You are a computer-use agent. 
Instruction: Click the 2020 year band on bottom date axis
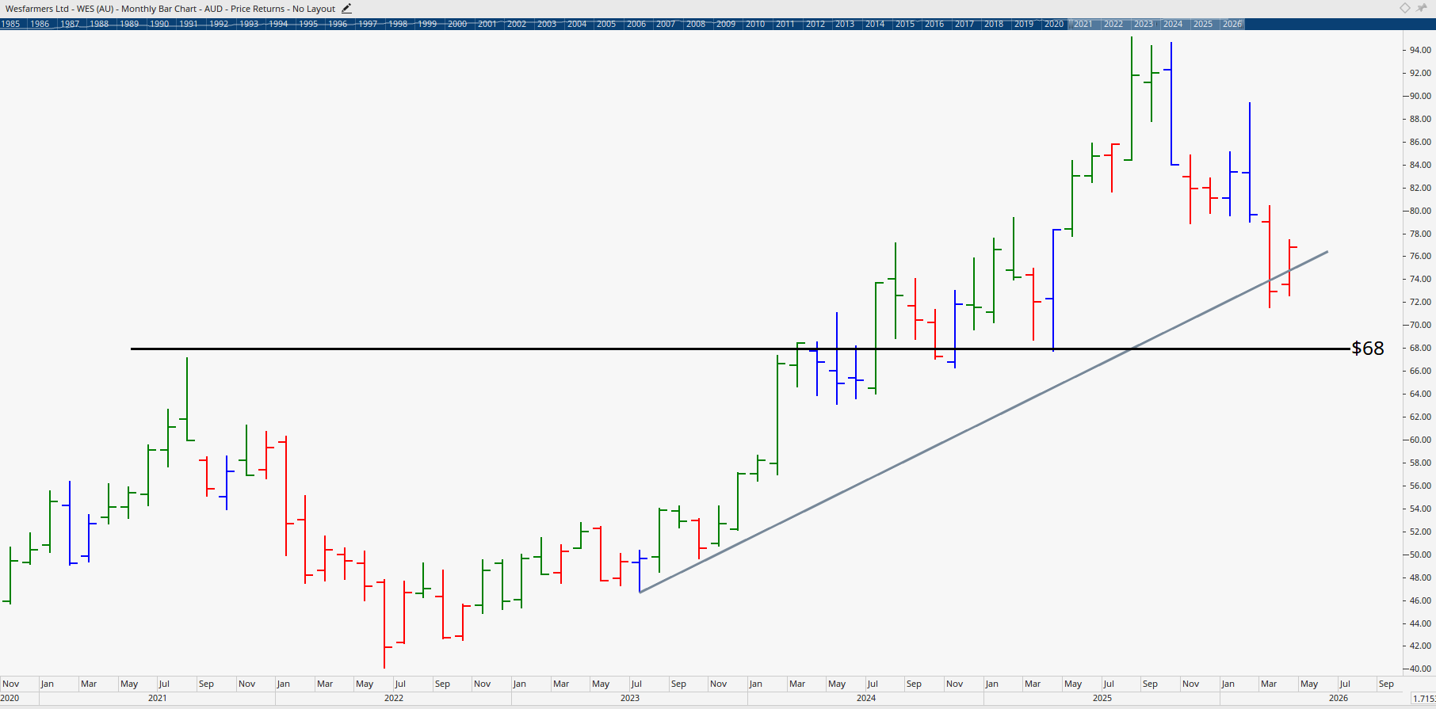point(19,698)
